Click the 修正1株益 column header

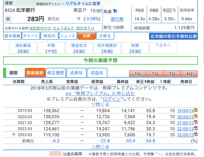pos(145,82)
